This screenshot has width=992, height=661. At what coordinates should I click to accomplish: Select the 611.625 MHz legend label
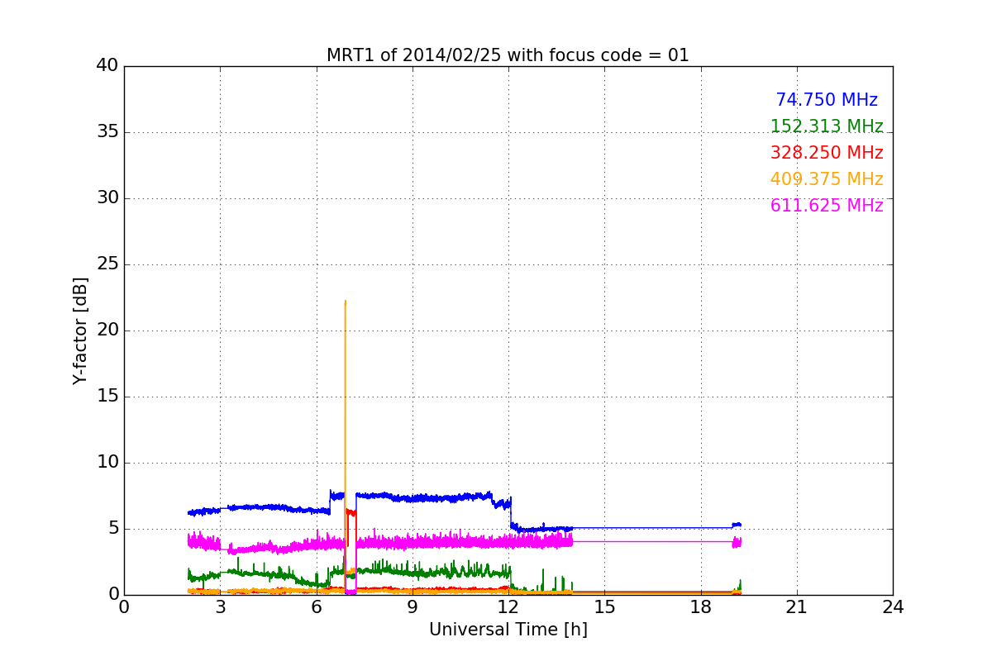[x=827, y=206]
